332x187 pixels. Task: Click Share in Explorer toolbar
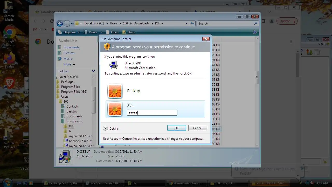tap(129, 32)
